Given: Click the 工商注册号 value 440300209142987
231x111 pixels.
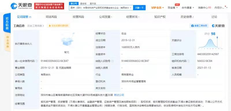Looking at the screenshot, I should (208, 54).
